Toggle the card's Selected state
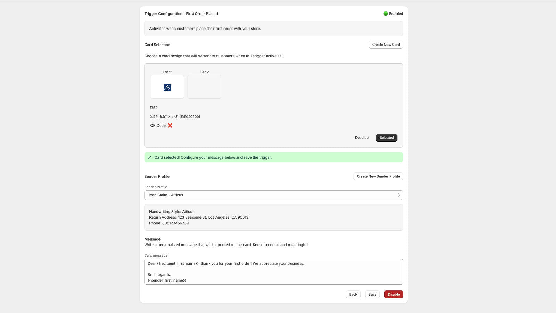Viewport: 556px width, 313px height. pyautogui.click(x=386, y=138)
